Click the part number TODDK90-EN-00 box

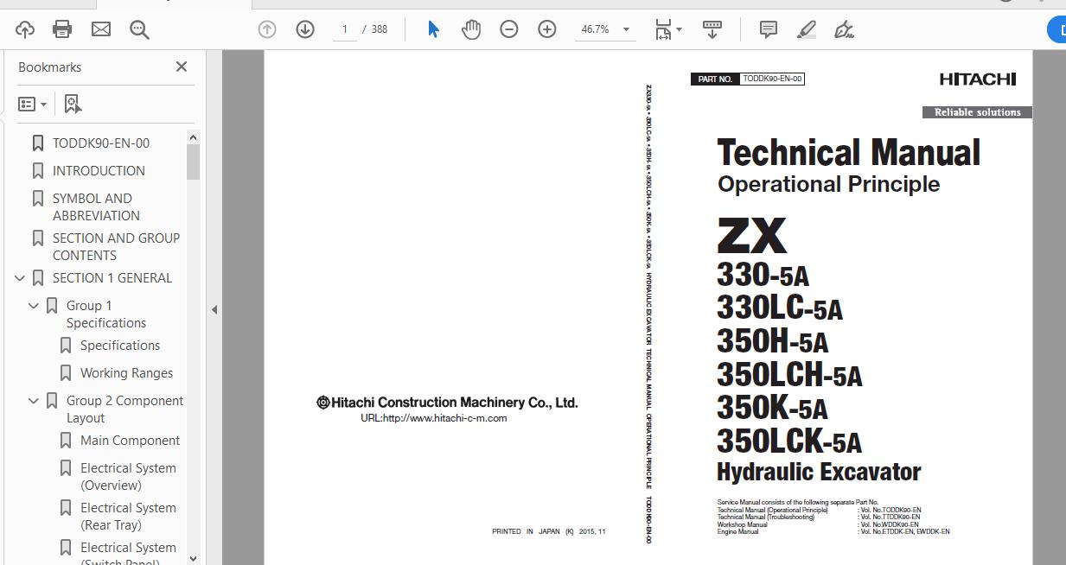pos(773,79)
